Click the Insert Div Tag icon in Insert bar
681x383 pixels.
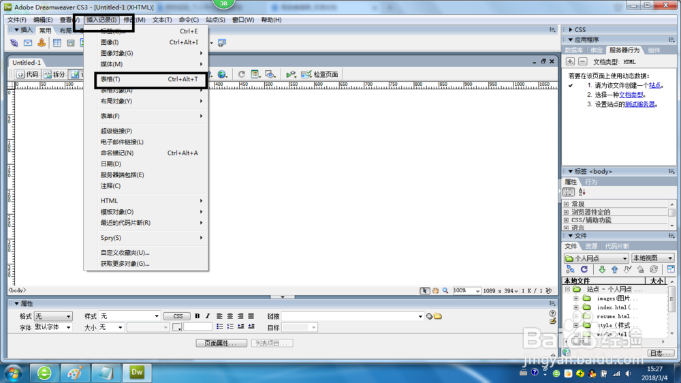[71, 43]
